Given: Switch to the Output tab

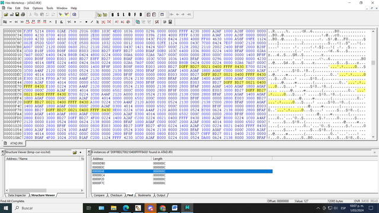Looking at the screenshot, I should (160, 195).
